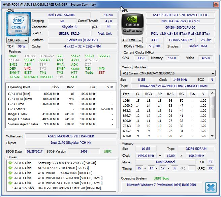Click the NVIDIA GeForce logo
This screenshot has width=221, height=197.
(x=132, y=24)
